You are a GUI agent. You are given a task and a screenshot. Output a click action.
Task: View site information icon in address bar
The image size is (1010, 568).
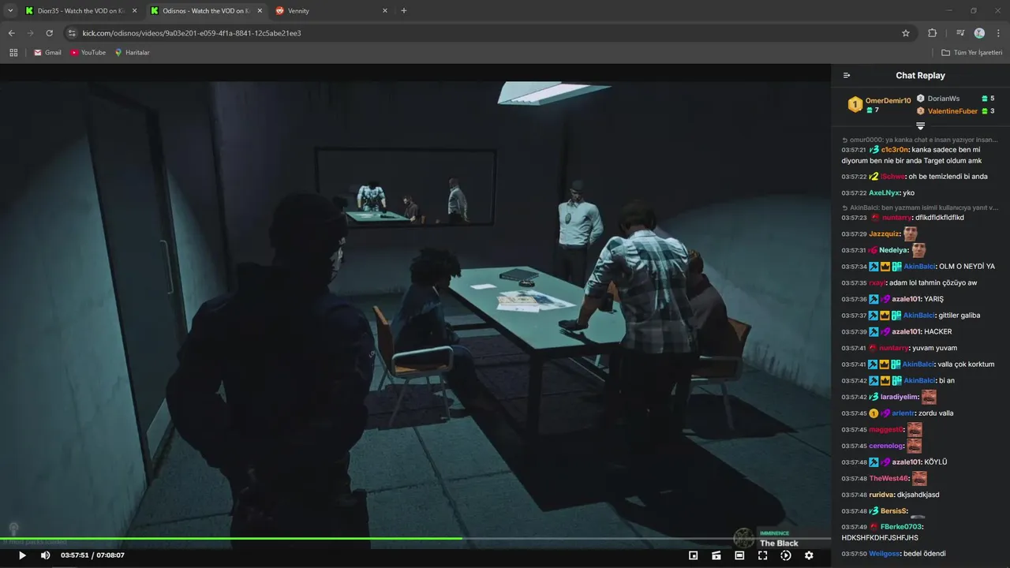(x=72, y=33)
